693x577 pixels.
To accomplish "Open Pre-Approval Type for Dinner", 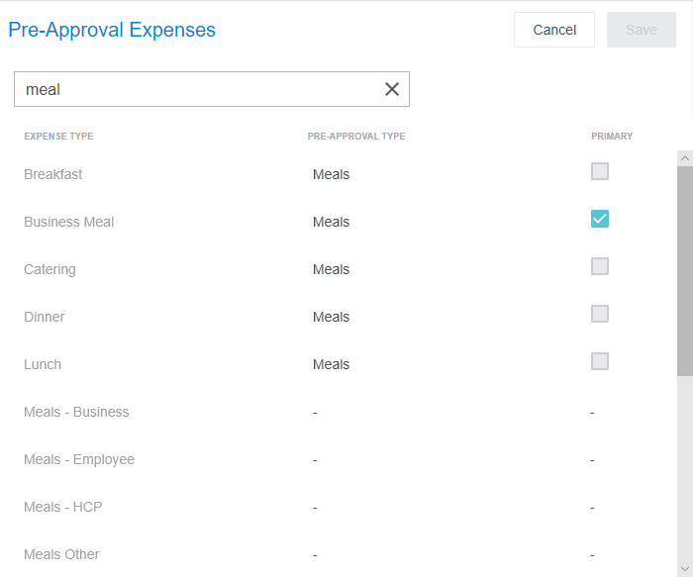I will click(331, 317).
